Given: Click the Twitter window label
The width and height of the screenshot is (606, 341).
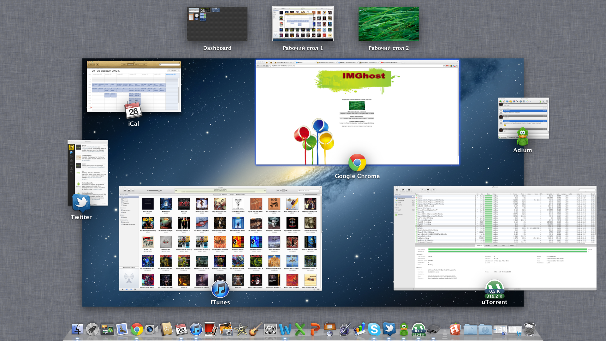Looking at the screenshot, I should 81,217.
